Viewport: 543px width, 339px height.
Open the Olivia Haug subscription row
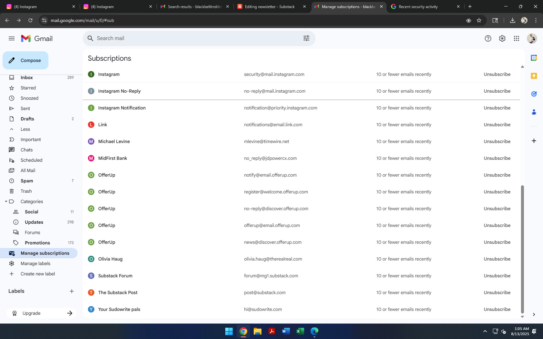[x=301, y=259]
